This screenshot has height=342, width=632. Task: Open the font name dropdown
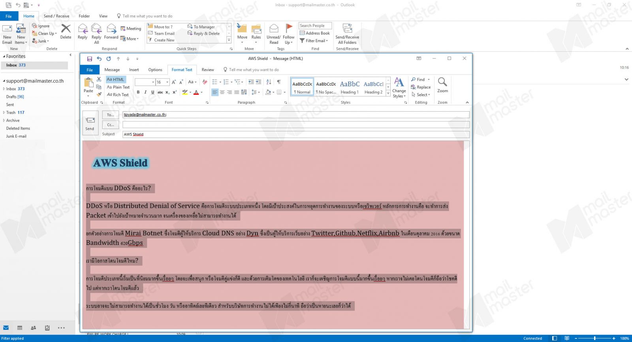(x=153, y=82)
